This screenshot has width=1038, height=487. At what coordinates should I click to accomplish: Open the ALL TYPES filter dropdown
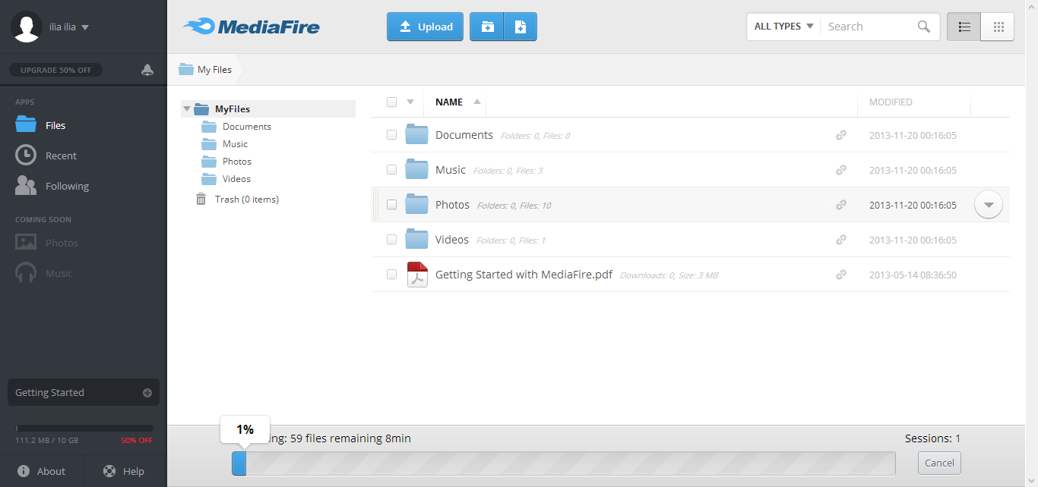[x=783, y=27]
